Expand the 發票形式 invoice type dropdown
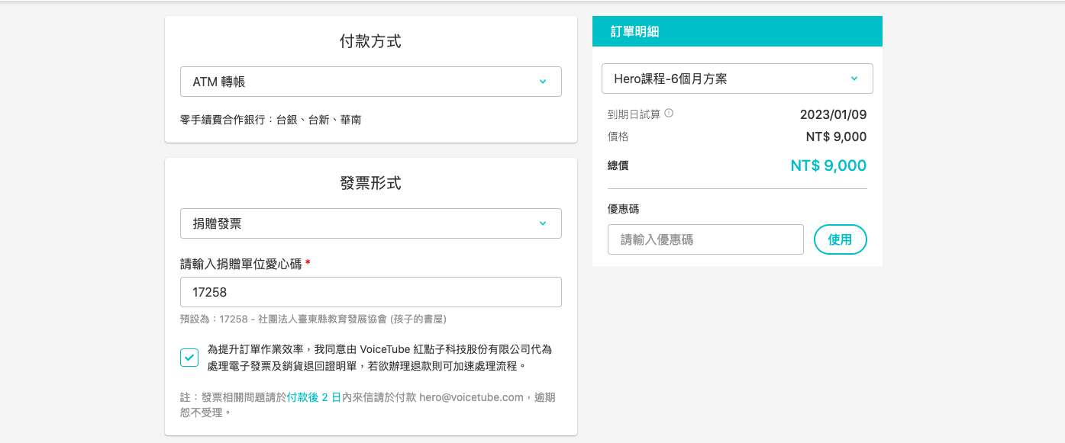 (370, 223)
